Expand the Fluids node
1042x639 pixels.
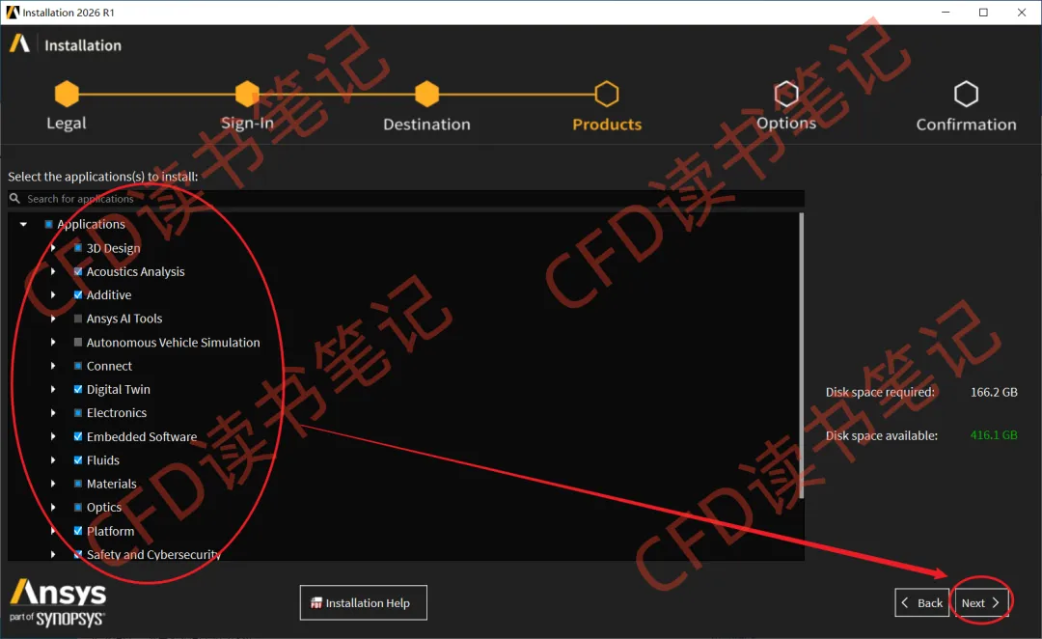[x=53, y=460]
